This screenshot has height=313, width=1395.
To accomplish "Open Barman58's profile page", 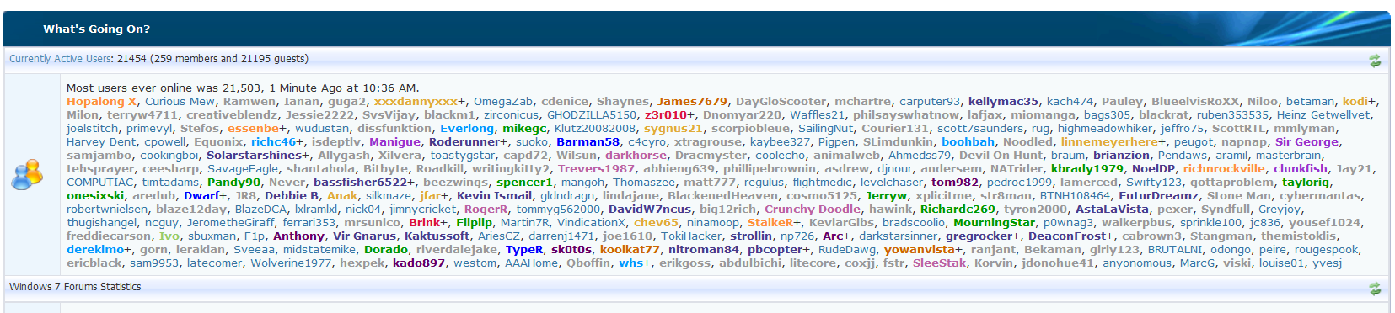I will [x=588, y=142].
